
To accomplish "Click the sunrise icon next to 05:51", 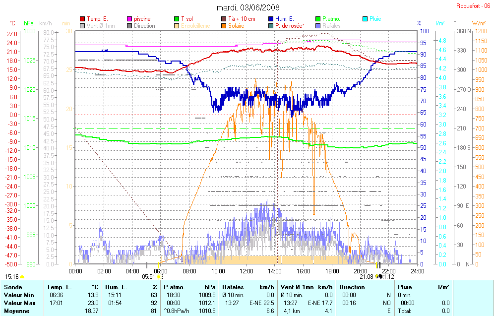I will pyautogui.click(x=159, y=277).
